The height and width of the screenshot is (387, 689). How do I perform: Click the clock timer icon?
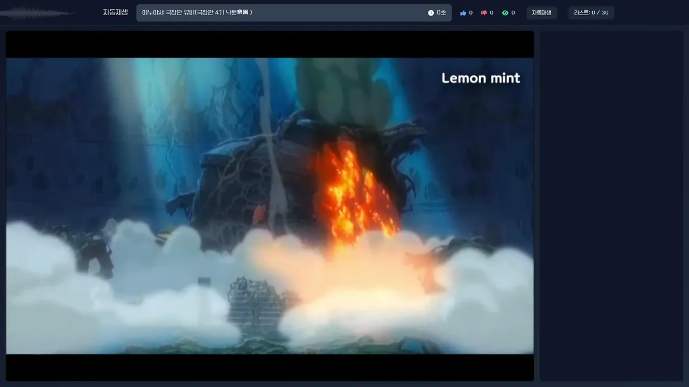431,13
